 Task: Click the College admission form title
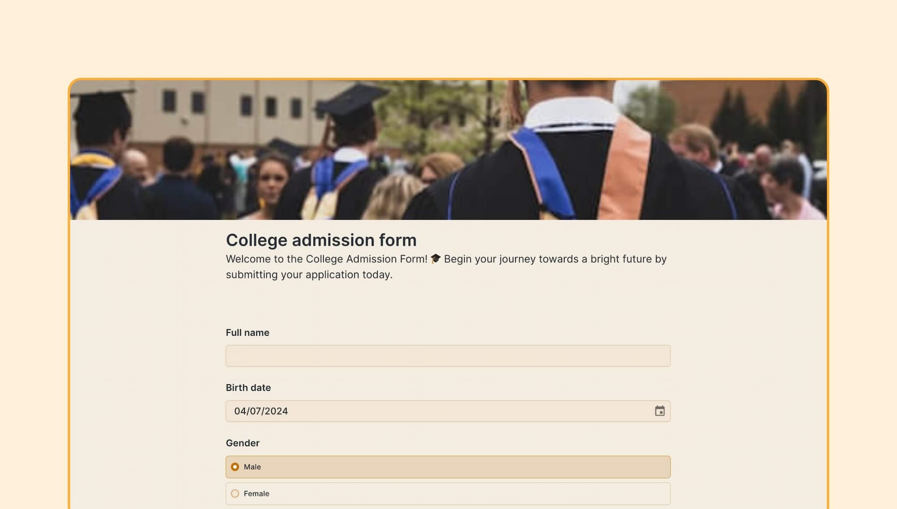321,240
